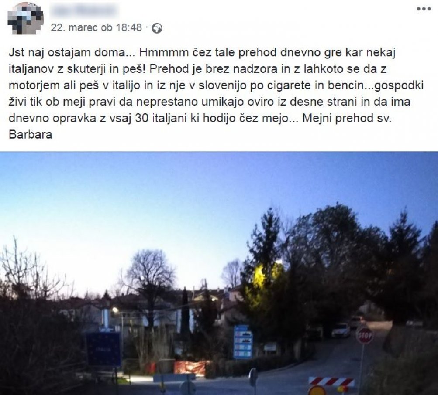Image resolution: width=438 pixels, height=395 pixels.
Task: Click the white parked car in photo
Action: point(341,330)
